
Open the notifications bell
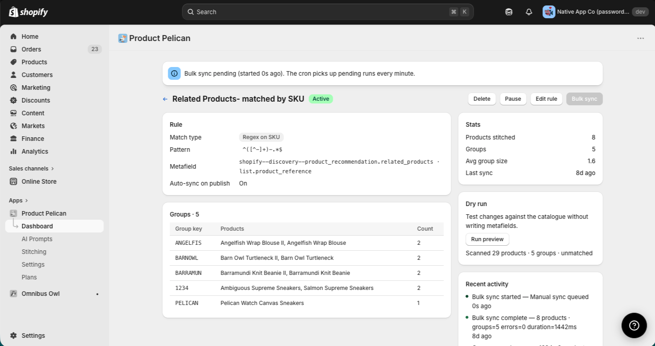coord(529,12)
